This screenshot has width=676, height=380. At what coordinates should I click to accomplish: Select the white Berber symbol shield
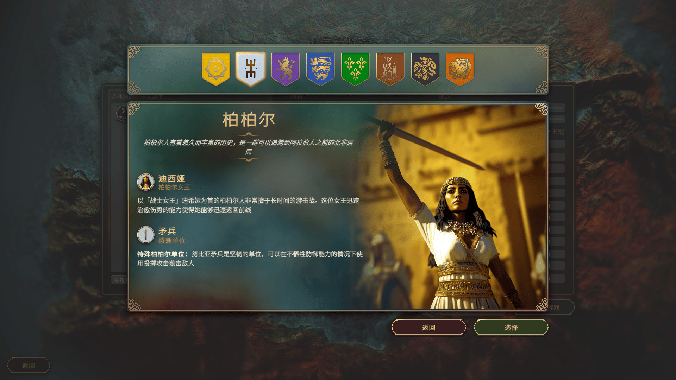coord(251,69)
